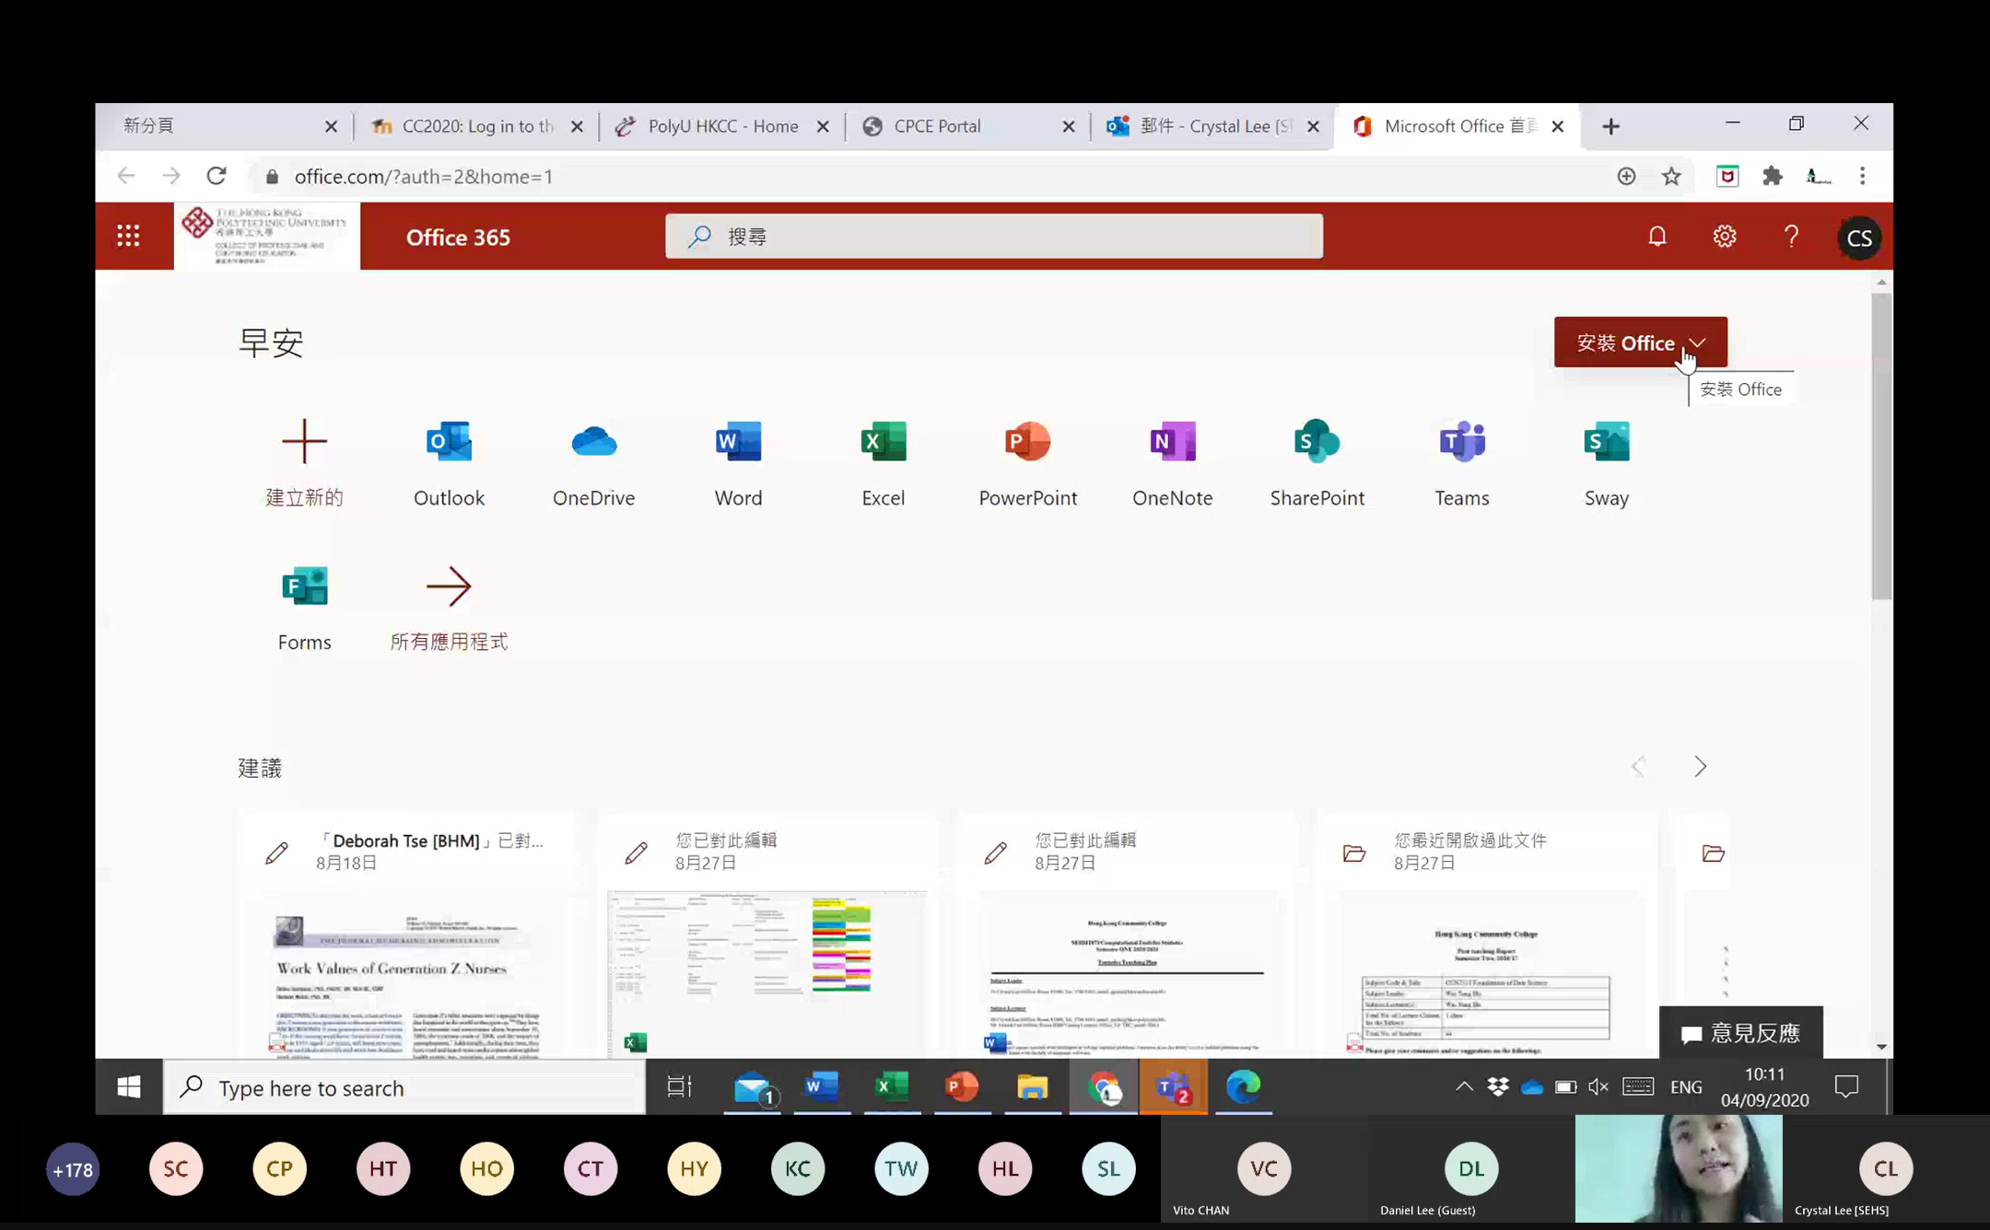Open the Word app

[738, 443]
